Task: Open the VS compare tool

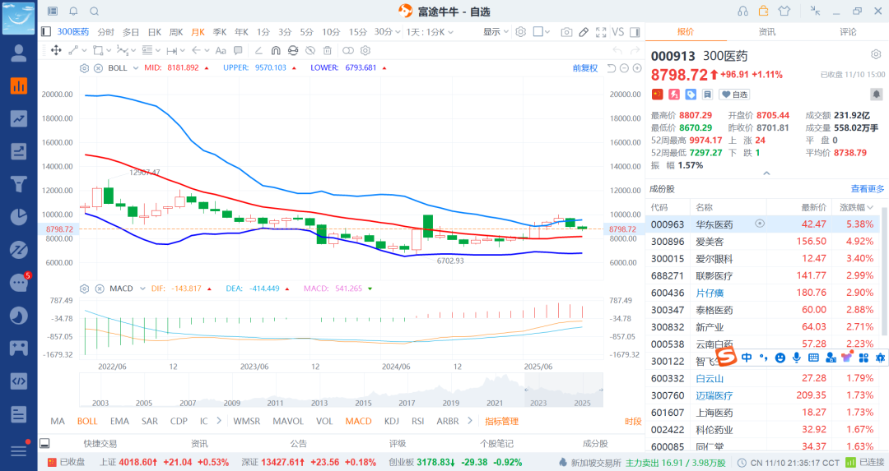Action: click(617, 32)
